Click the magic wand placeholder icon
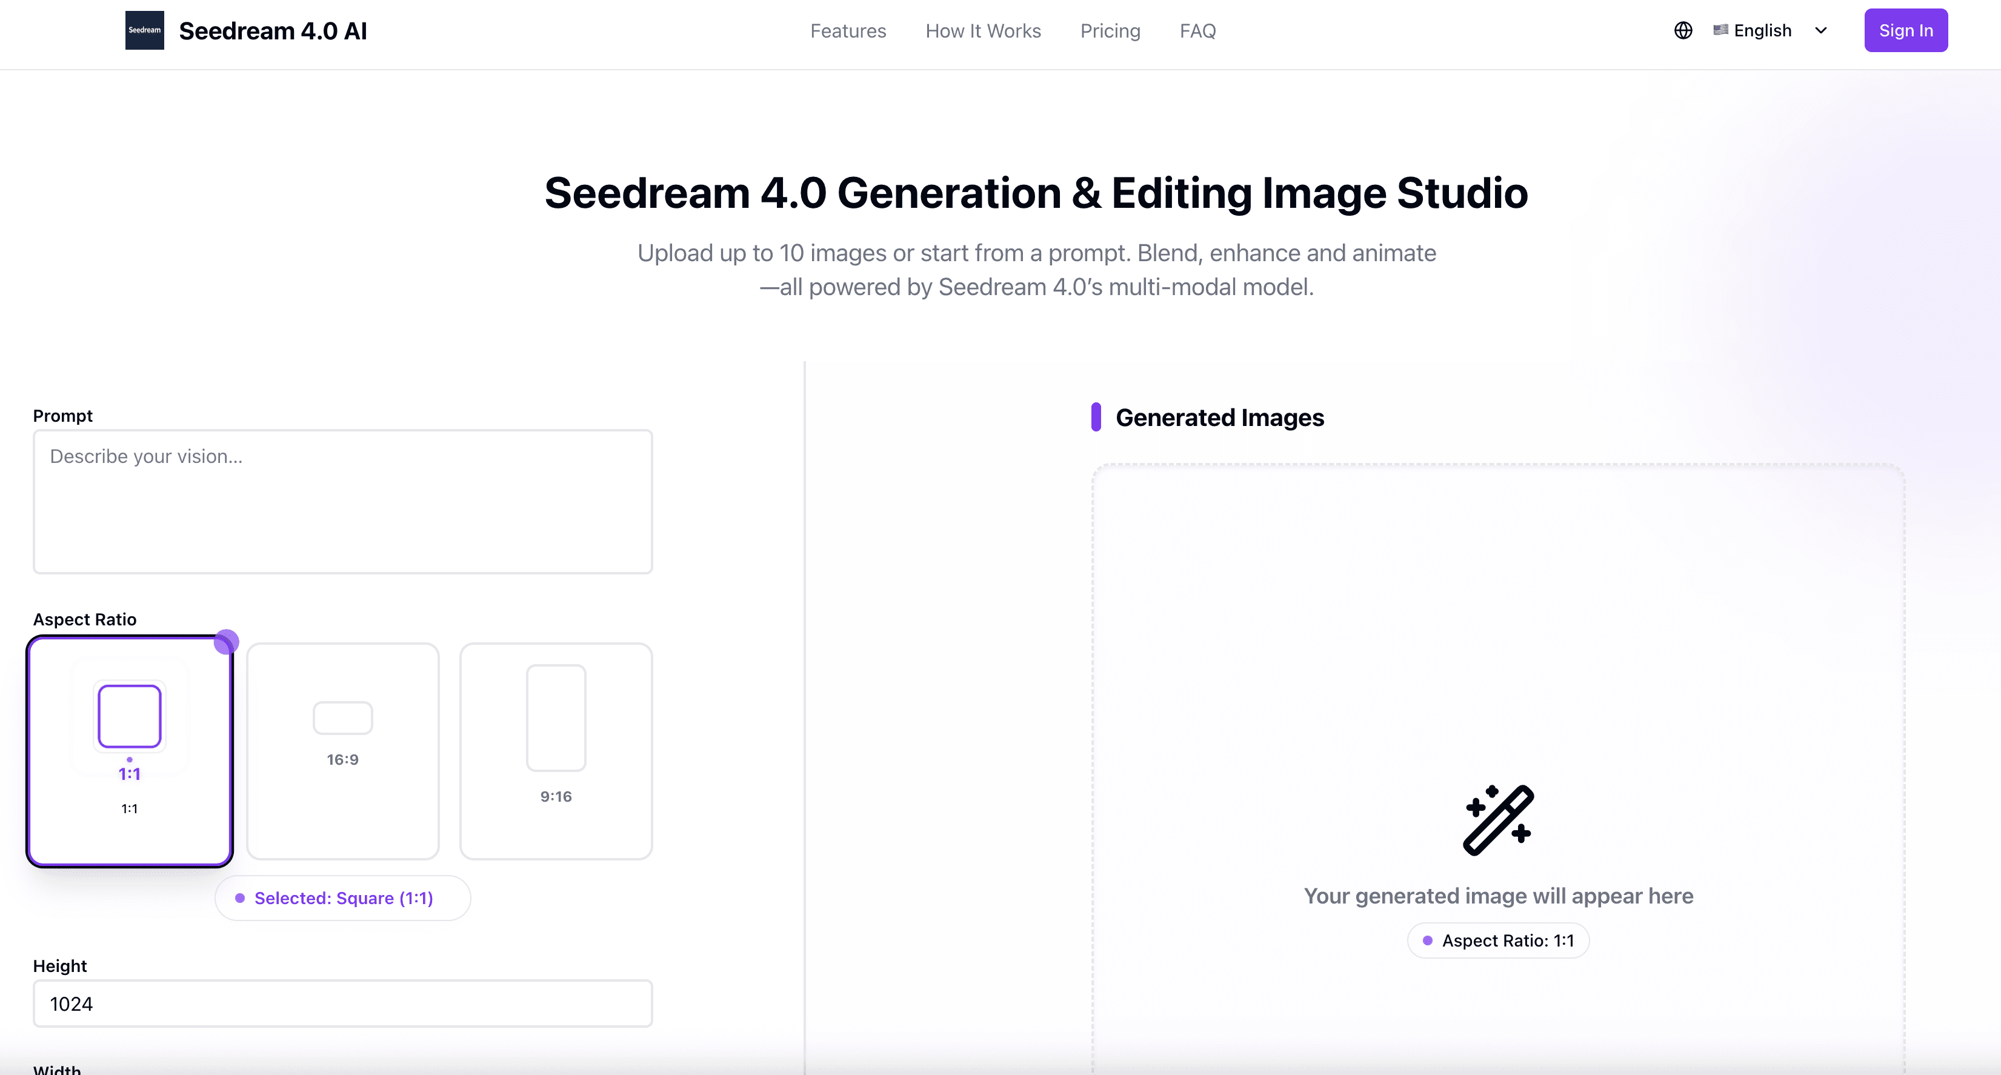The width and height of the screenshot is (2001, 1075). pos(1497,819)
